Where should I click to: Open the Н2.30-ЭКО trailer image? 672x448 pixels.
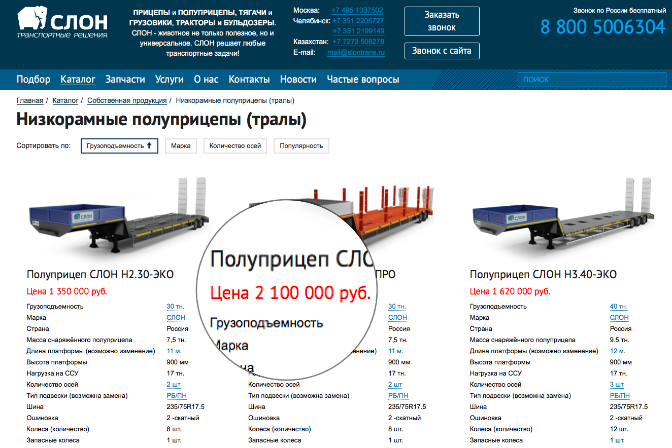coord(118,215)
